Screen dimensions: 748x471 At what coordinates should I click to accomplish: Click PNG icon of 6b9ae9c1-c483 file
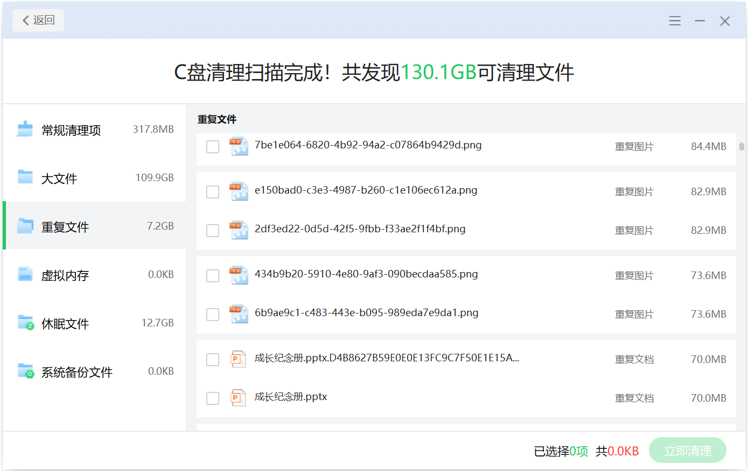(x=239, y=314)
